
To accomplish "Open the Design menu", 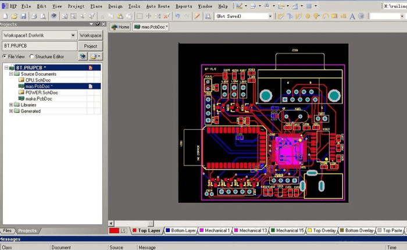I will pos(115,6).
